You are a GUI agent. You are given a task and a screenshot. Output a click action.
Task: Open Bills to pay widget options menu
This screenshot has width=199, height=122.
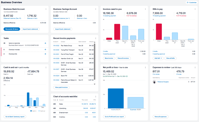click(195, 9)
